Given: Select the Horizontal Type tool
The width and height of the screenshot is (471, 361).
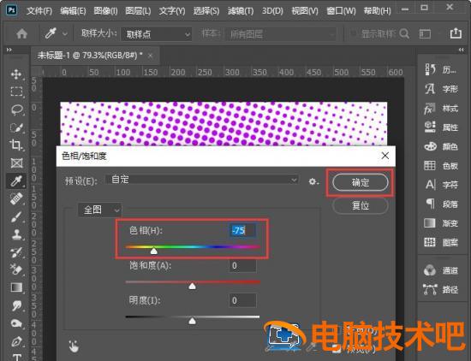Looking at the screenshot, I should (x=16, y=357).
